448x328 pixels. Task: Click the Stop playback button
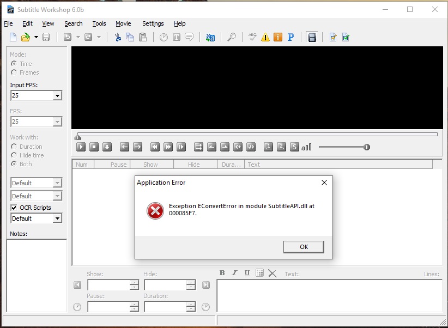(94, 147)
